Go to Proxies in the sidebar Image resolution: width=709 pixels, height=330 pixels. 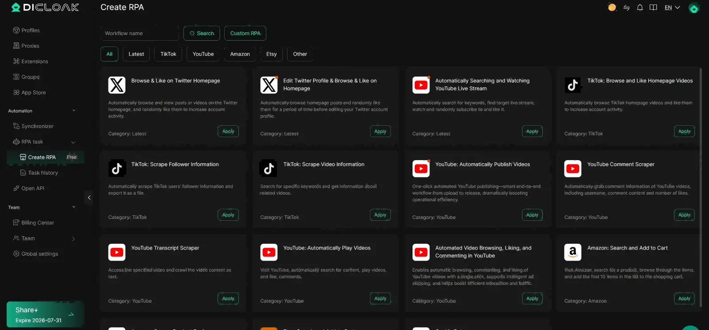[x=27, y=46]
